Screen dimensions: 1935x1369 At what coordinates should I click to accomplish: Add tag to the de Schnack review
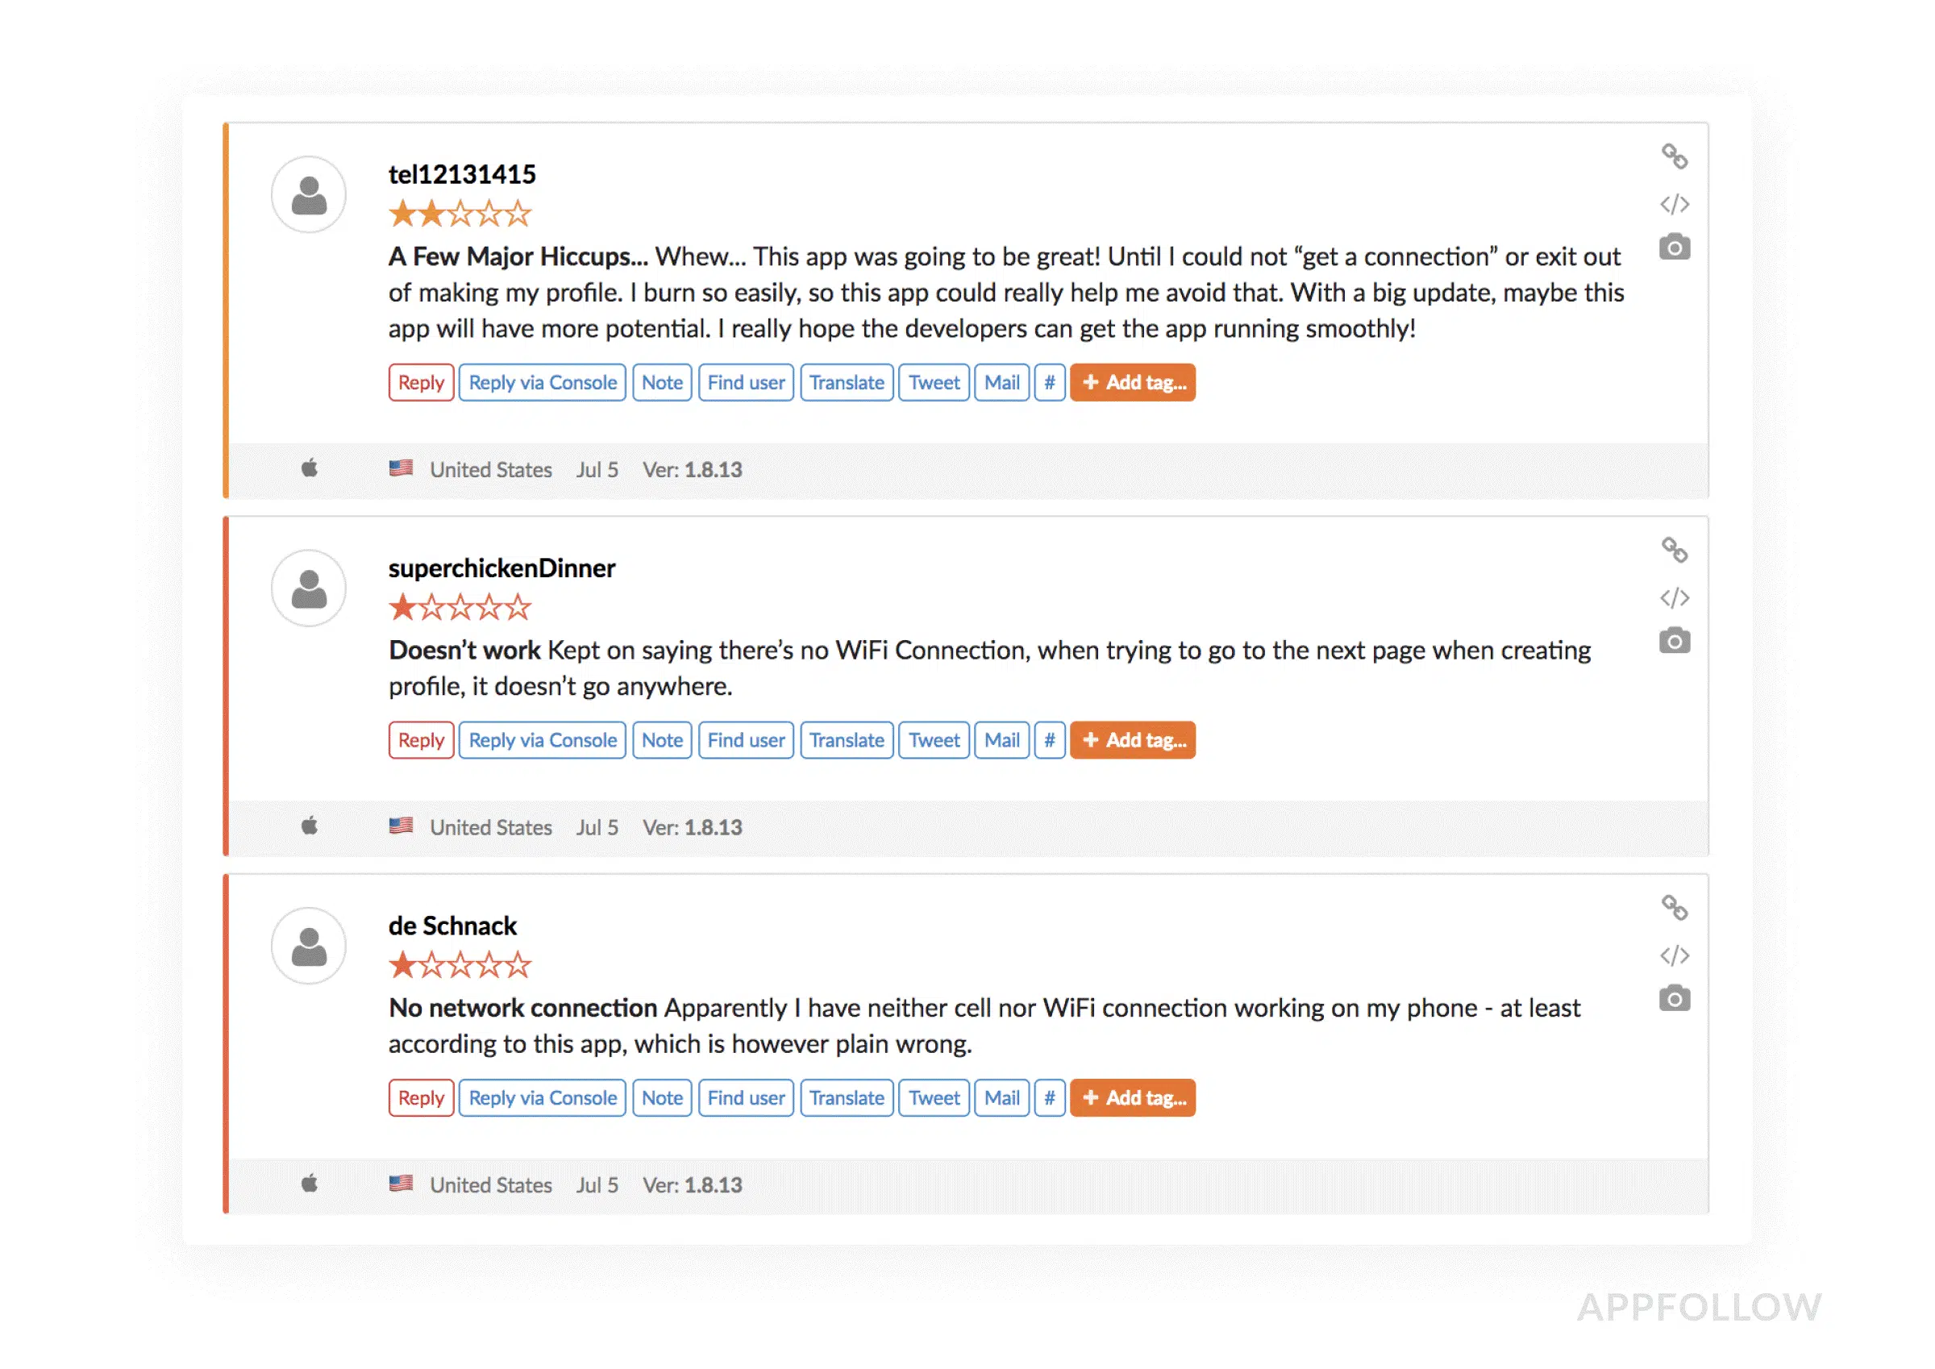tap(1132, 1097)
